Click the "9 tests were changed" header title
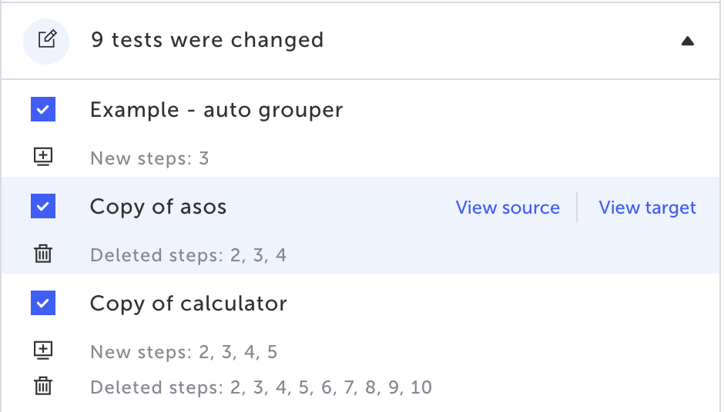The image size is (724, 412). coord(207,40)
